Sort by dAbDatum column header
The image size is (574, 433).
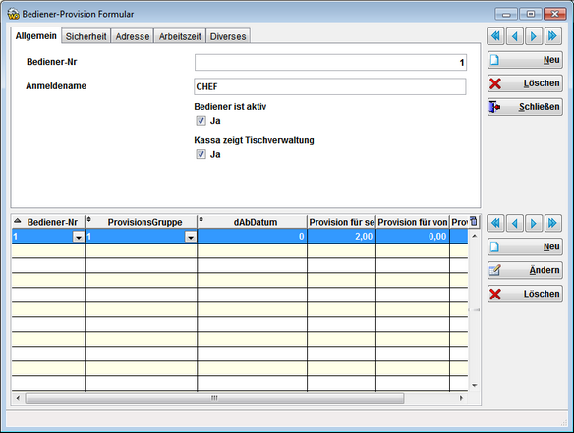pyautogui.click(x=253, y=222)
